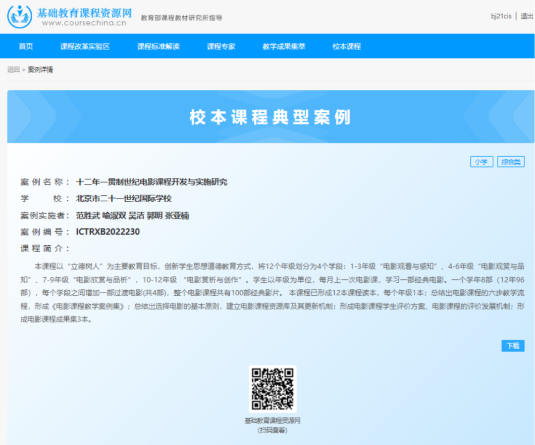Open the 首页 navigation tab
Viewport: 535px width, 445px height.
(x=26, y=46)
